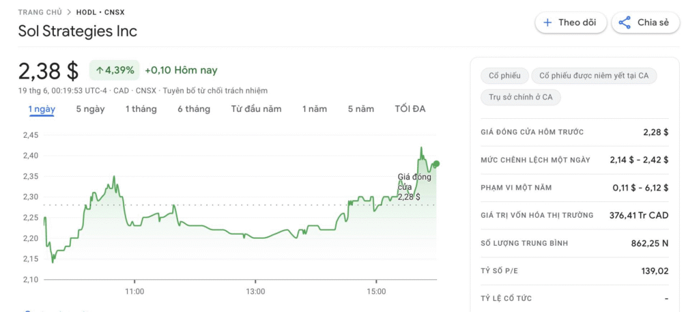699x312 pixels.
Task: Click the 2,30 price axis label
Action: click(x=31, y=197)
